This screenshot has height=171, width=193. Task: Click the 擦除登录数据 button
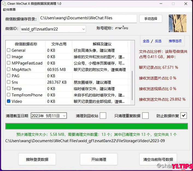[37, 159]
